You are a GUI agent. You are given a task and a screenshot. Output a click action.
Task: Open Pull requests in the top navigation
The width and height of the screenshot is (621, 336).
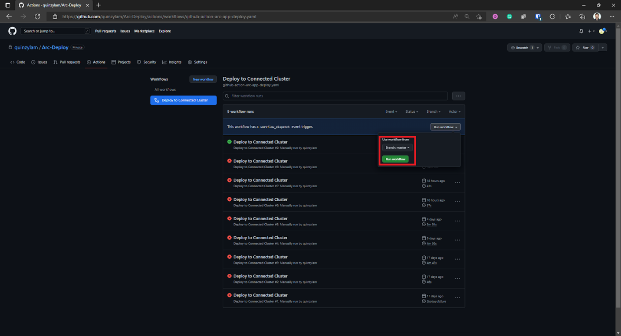pos(106,31)
